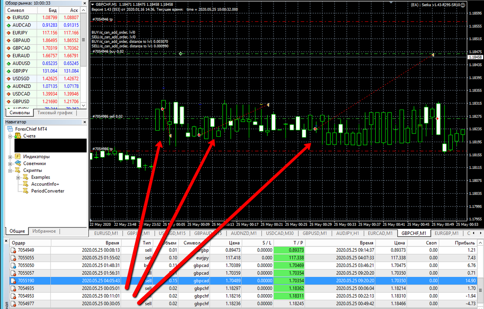Click the Скрипты scripts icon
484x309 pixels.
pos(18,170)
